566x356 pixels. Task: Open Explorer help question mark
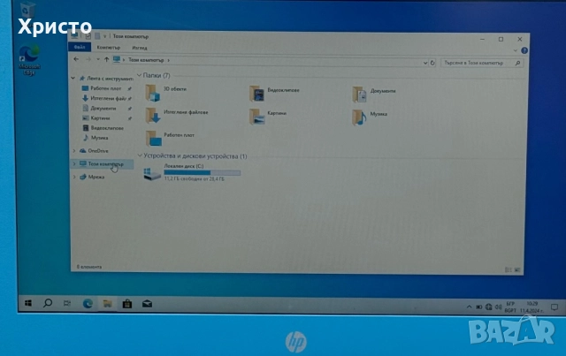524,50
